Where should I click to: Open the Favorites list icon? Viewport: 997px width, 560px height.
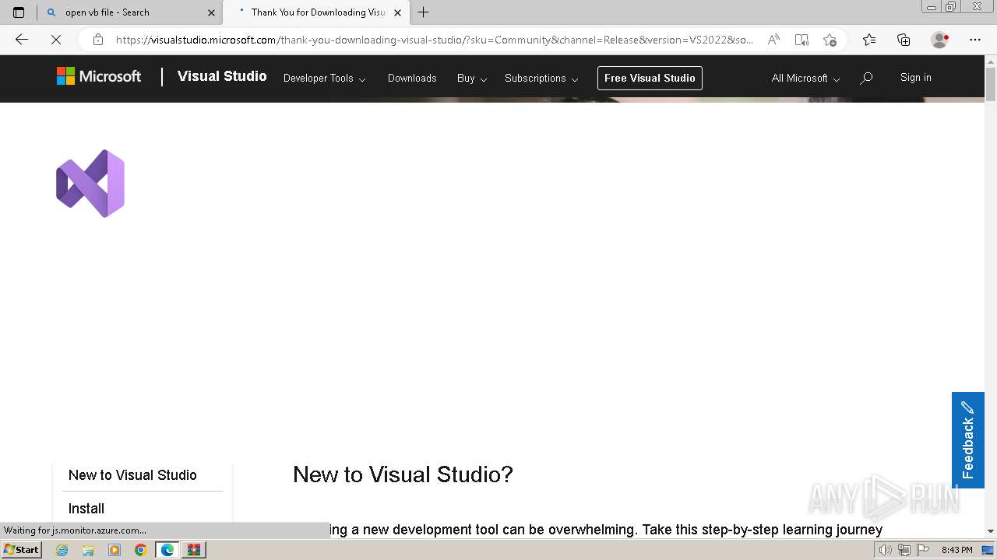pyautogui.click(x=869, y=40)
